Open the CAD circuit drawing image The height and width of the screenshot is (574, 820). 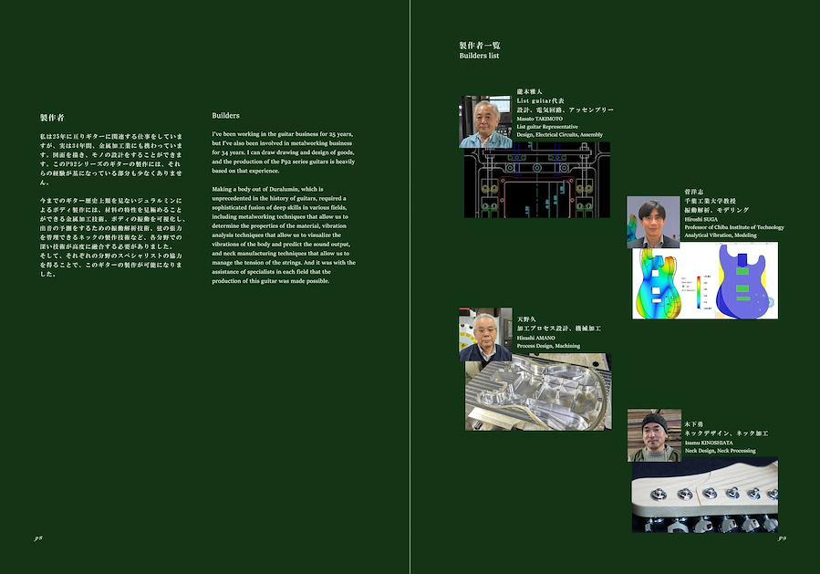[536, 183]
